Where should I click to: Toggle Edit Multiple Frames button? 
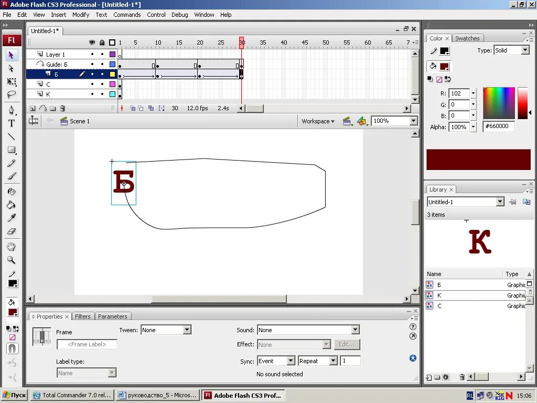(151, 108)
